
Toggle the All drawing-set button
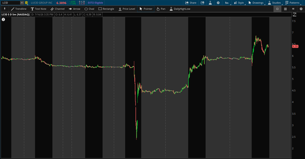(x=293, y=9)
